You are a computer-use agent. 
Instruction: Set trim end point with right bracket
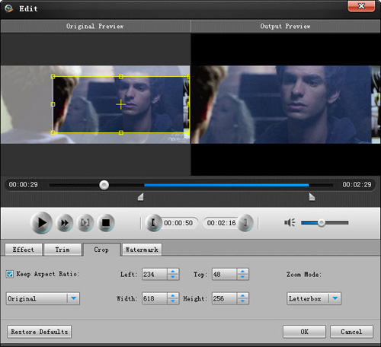point(245,223)
